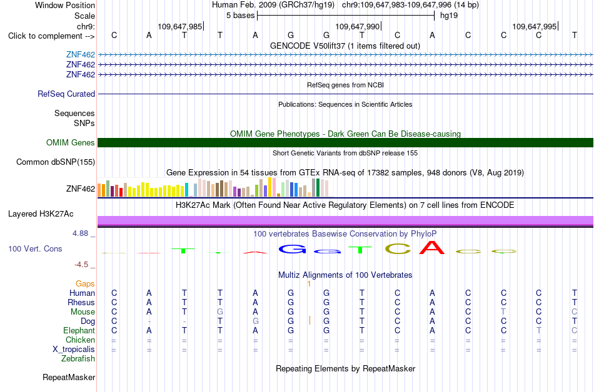This screenshot has height=392, width=594.
Task: Click the orange insertion bar in Dog row
Action: 310,321
